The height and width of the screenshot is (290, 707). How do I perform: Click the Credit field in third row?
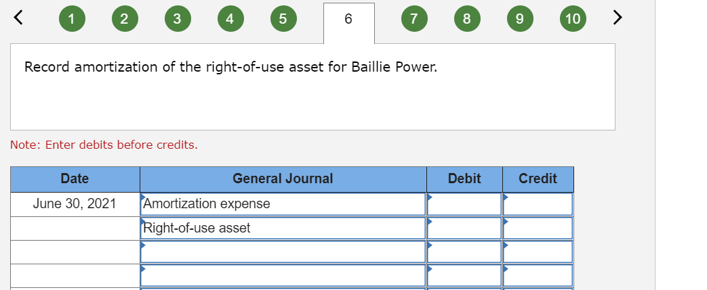(538, 252)
